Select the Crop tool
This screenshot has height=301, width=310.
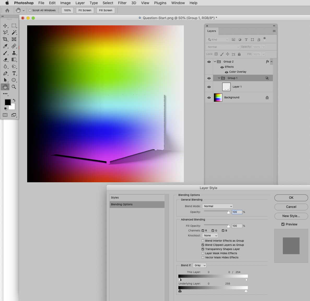(x=5, y=39)
